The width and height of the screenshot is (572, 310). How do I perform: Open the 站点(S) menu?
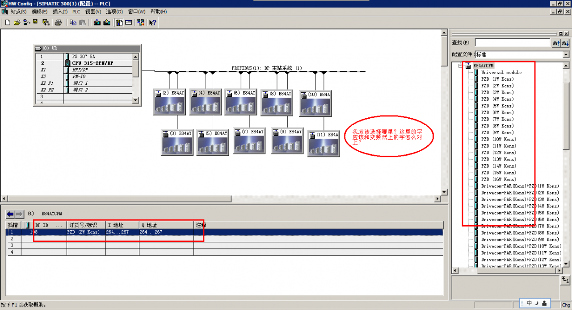[18, 12]
